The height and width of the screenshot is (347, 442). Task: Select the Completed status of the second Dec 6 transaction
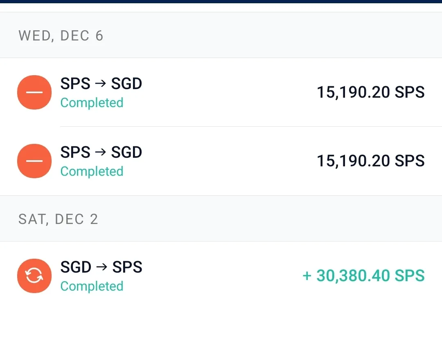(92, 172)
